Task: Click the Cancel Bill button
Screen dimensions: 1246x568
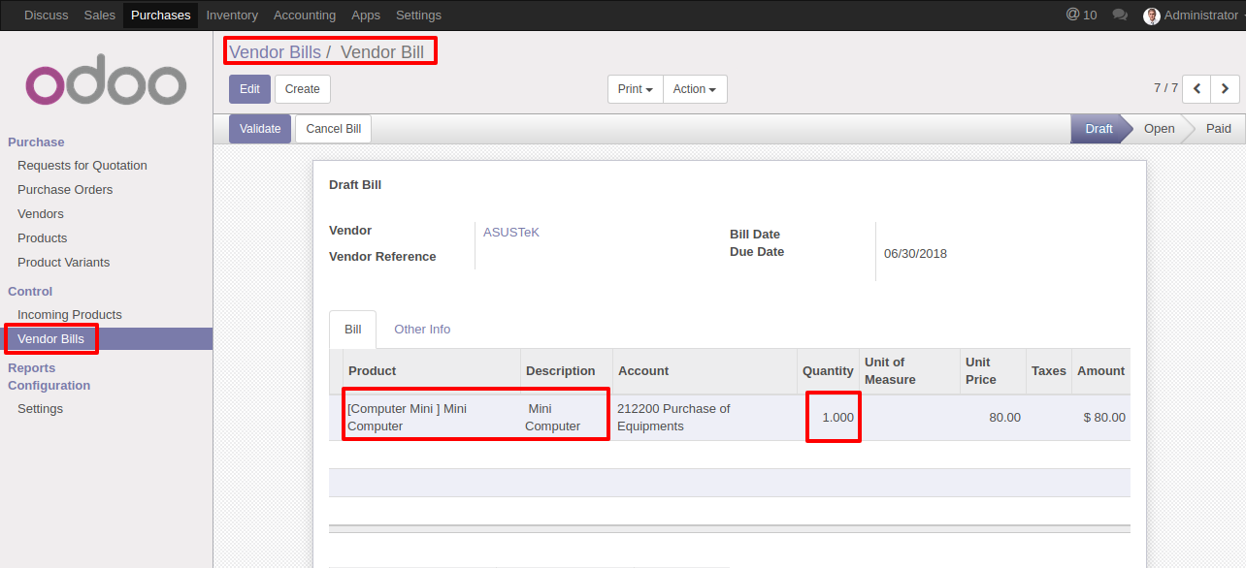Action: 334,129
